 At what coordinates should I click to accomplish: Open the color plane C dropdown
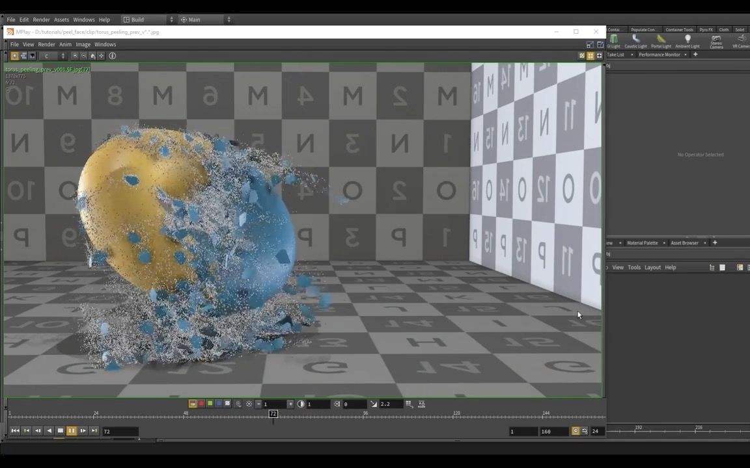[x=53, y=56]
